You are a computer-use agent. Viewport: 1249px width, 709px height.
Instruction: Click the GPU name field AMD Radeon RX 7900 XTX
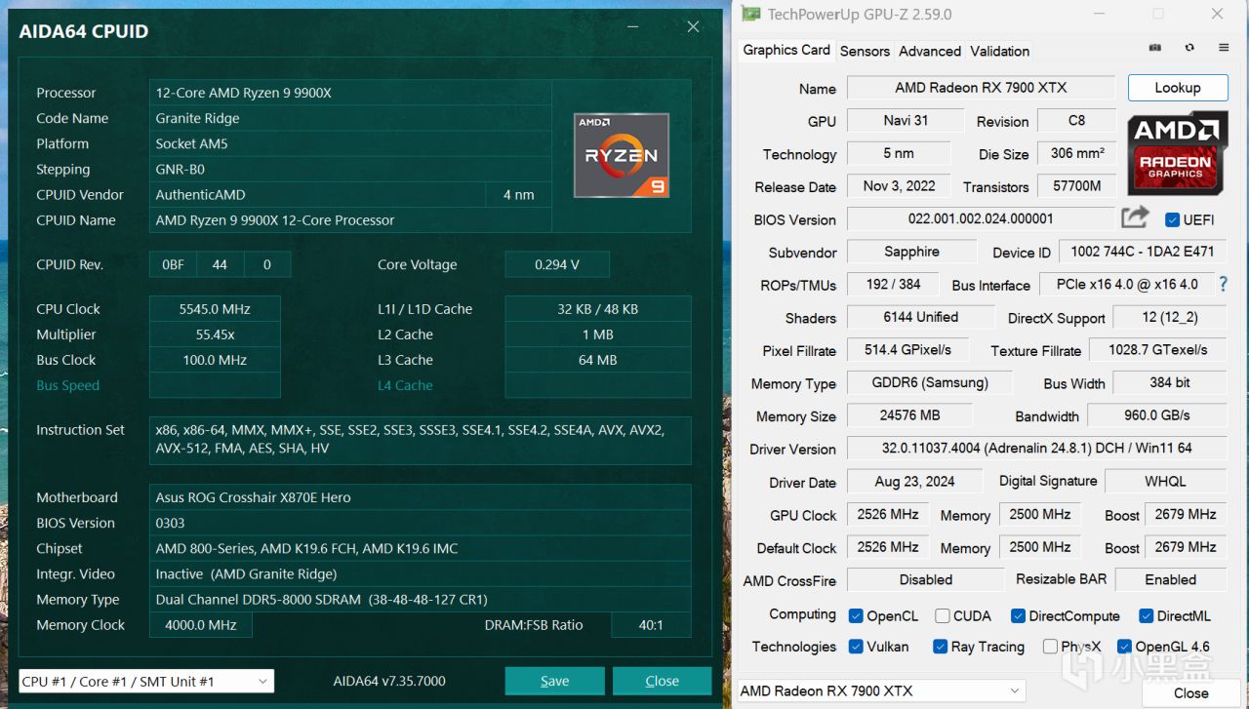pyautogui.click(x=981, y=88)
